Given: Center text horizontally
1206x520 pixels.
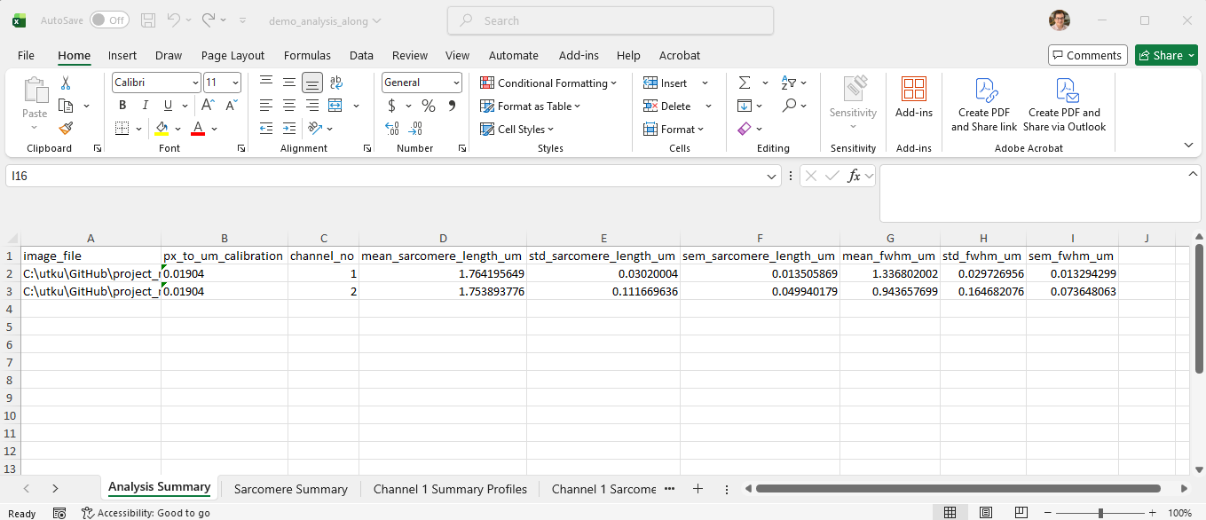Looking at the screenshot, I should coord(289,106).
